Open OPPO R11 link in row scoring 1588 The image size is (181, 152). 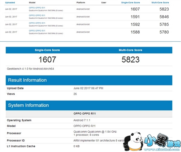(x=37, y=30)
